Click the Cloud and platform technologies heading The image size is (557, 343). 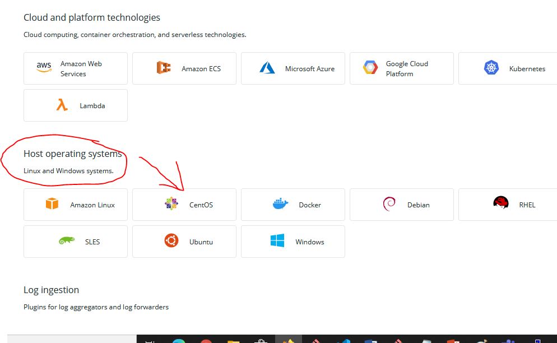92,17
